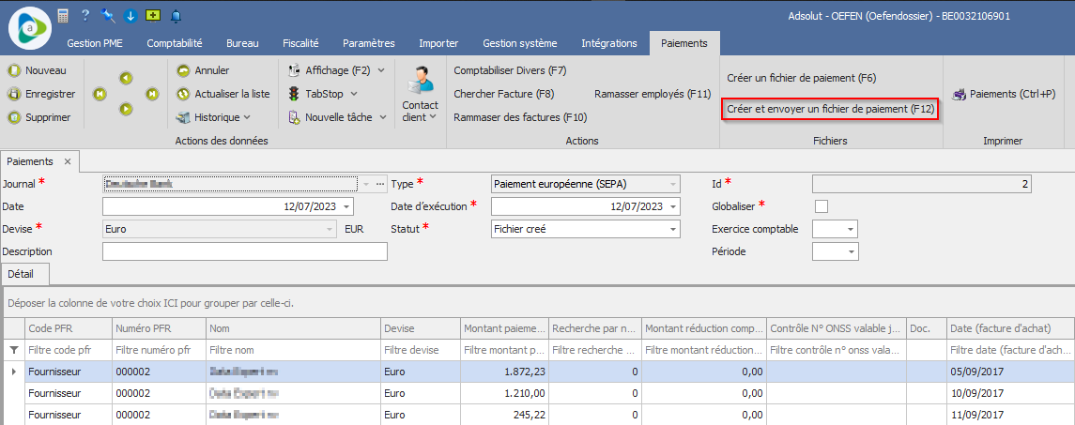1075x425 pixels.
Task: Open the Fiscalité ribbon tab
Action: [300, 43]
